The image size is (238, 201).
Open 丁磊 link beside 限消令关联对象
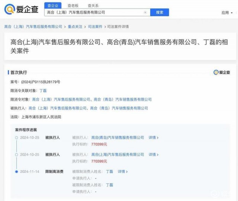tap(43, 90)
